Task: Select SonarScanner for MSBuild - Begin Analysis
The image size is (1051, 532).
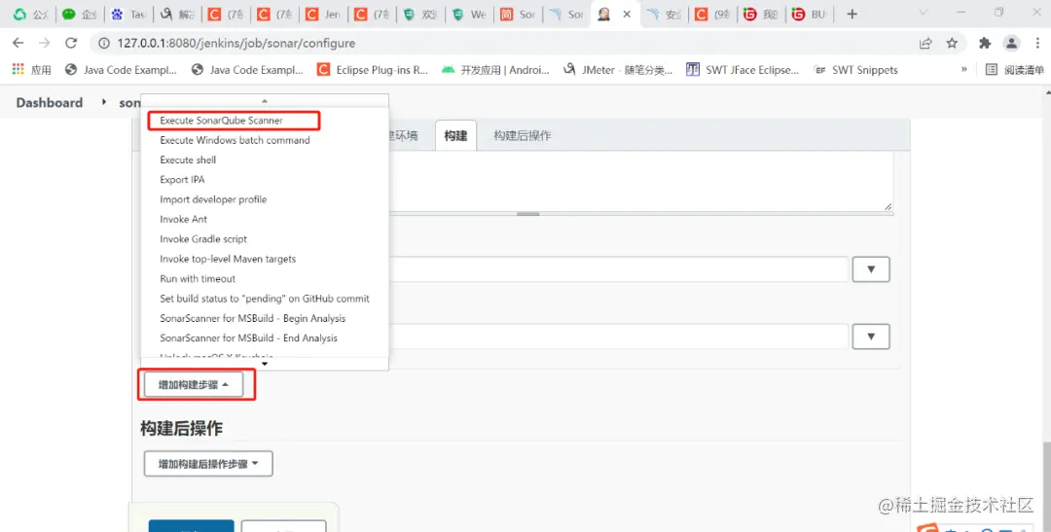Action: 253,318
